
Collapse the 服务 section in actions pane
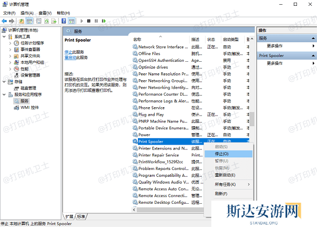[x=314, y=38]
